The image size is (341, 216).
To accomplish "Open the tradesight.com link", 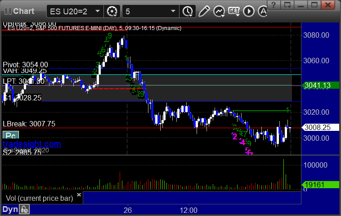I will [x=32, y=144].
